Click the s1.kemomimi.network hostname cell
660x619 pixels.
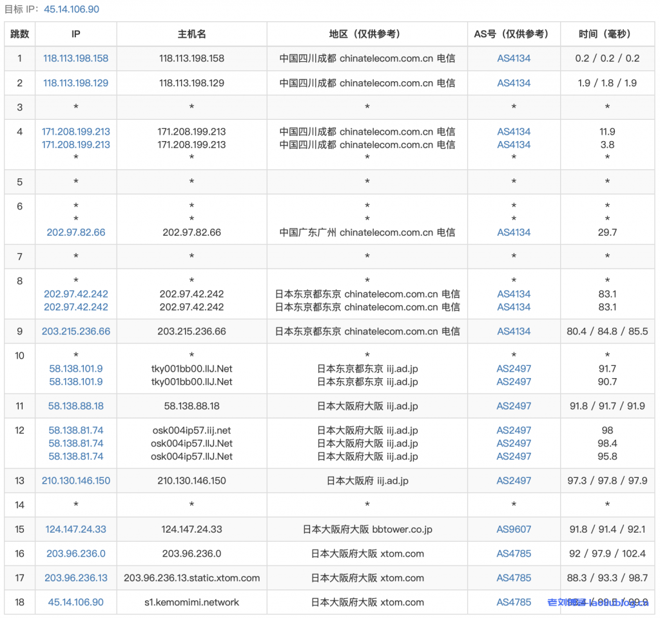[191, 602]
